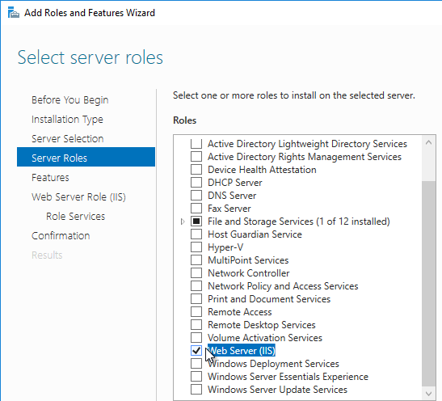Check the Hyper-V role box

tap(196, 247)
